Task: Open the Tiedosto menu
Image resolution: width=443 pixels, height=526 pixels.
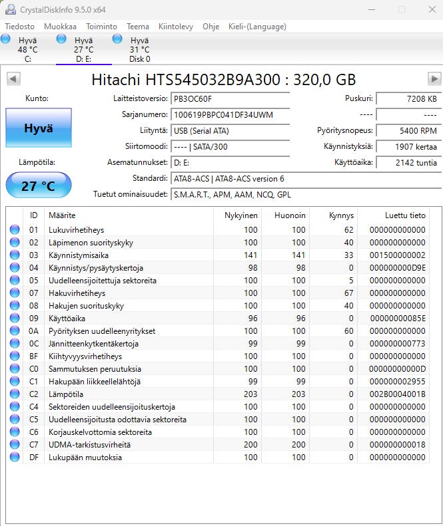Action: [x=20, y=27]
